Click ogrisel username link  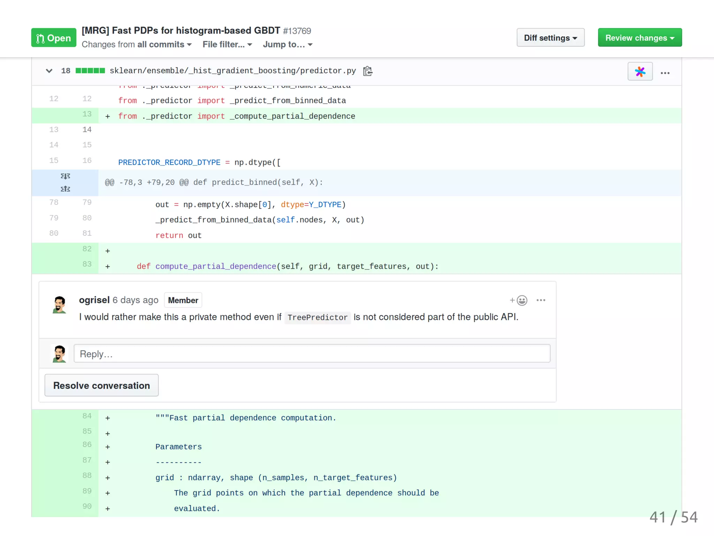pyautogui.click(x=94, y=300)
